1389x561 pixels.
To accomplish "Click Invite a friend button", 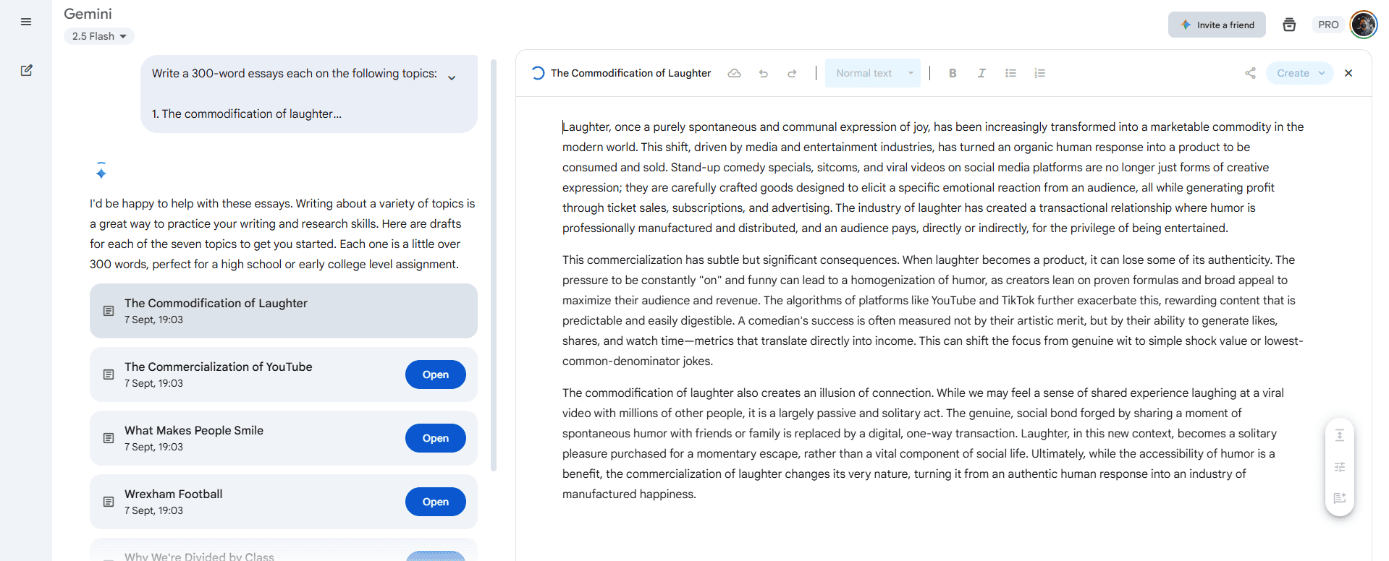I will [x=1217, y=25].
